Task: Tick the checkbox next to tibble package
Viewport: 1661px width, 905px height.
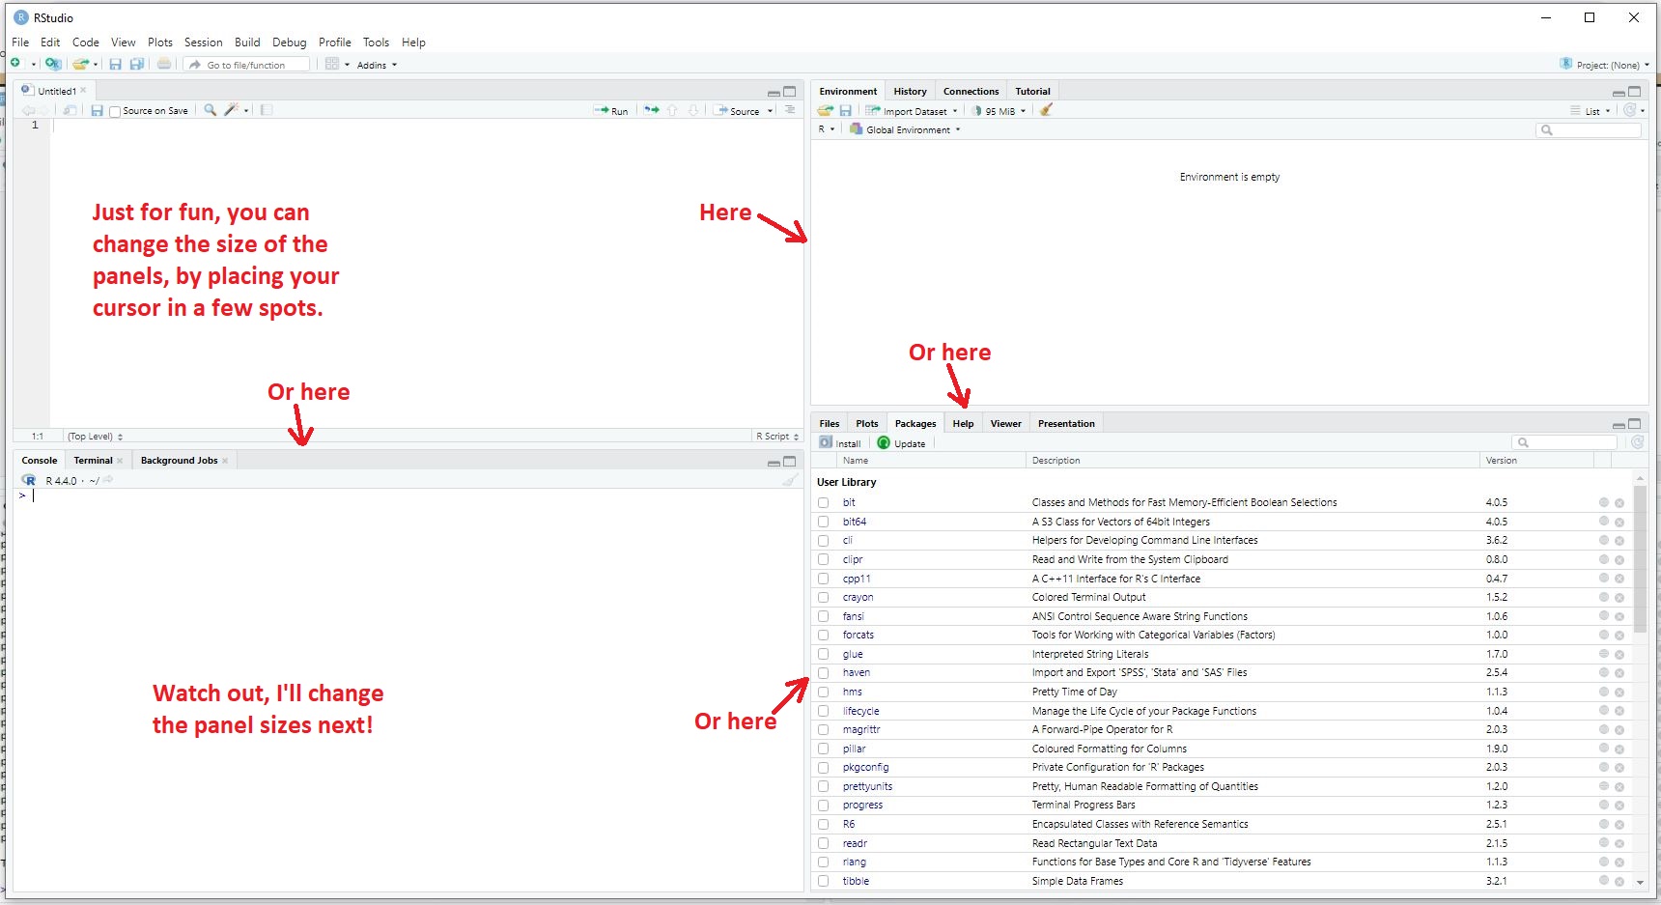Action: point(823,881)
